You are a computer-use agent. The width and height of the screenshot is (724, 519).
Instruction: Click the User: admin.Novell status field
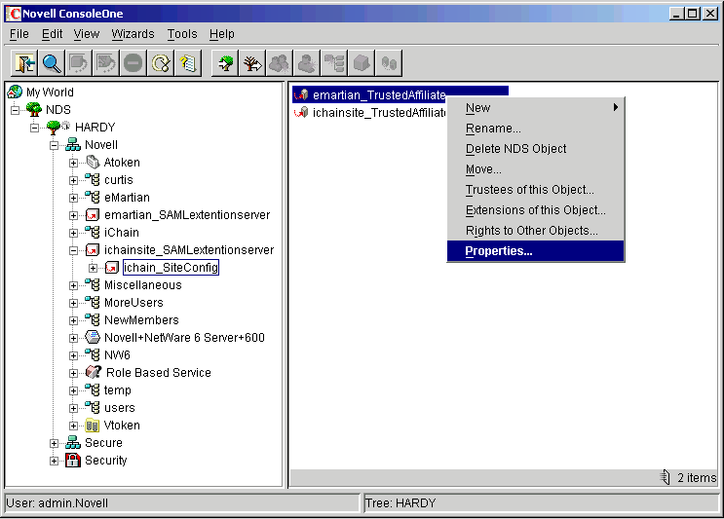pyautogui.click(x=182, y=502)
